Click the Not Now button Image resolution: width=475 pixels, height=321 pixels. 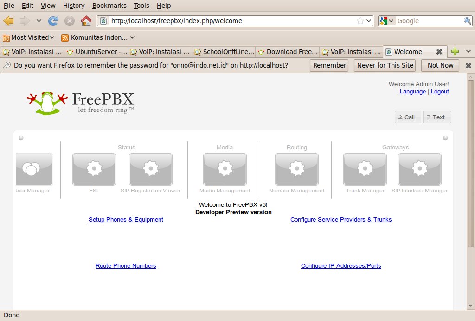coord(440,65)
